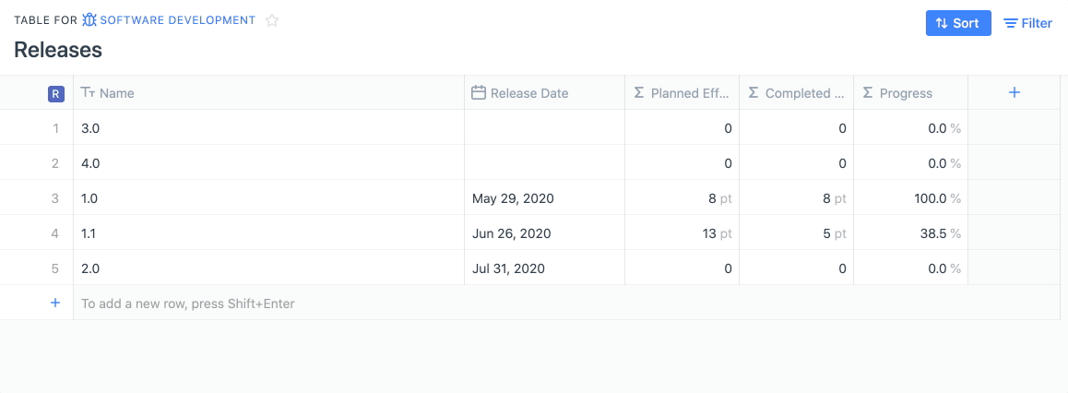Open the Filter panel

(1027, 23)
